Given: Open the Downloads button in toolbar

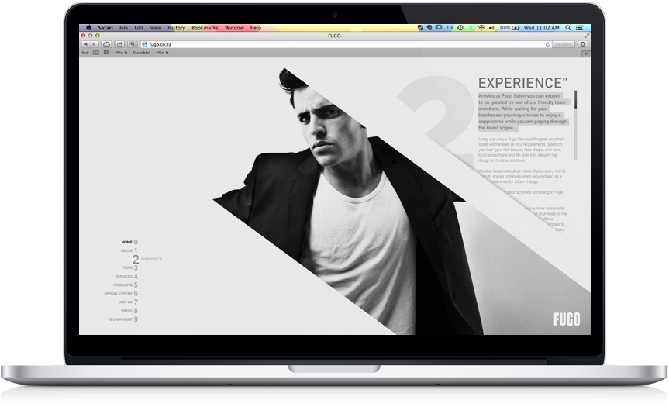Looking at the screenshot, I should 583,44.
